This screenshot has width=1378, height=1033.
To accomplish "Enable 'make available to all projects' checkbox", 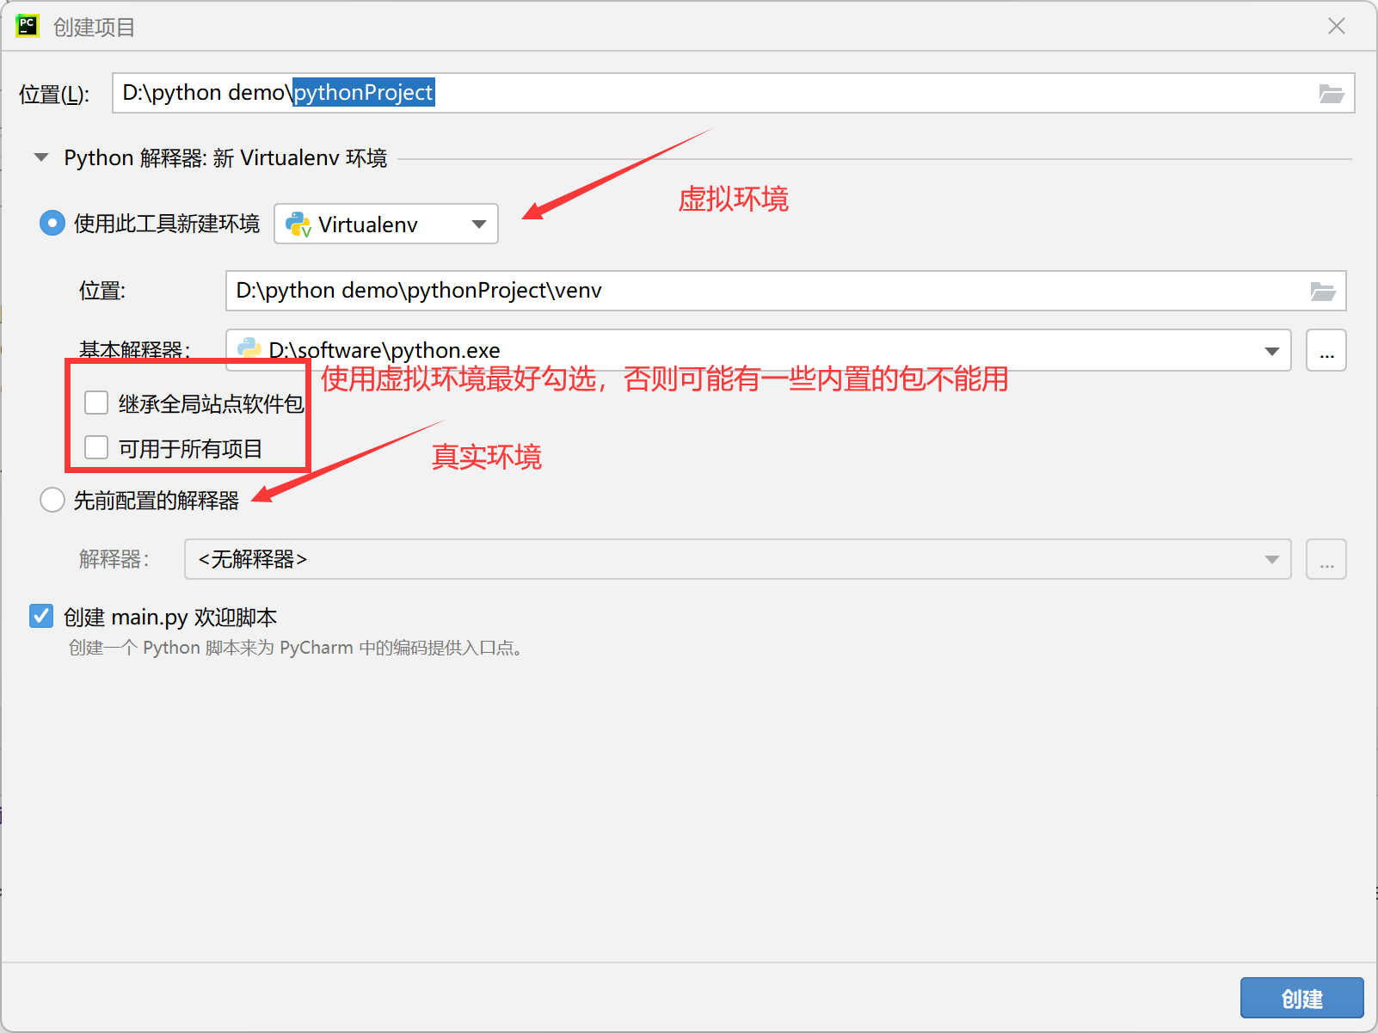I will click(96, 447).
